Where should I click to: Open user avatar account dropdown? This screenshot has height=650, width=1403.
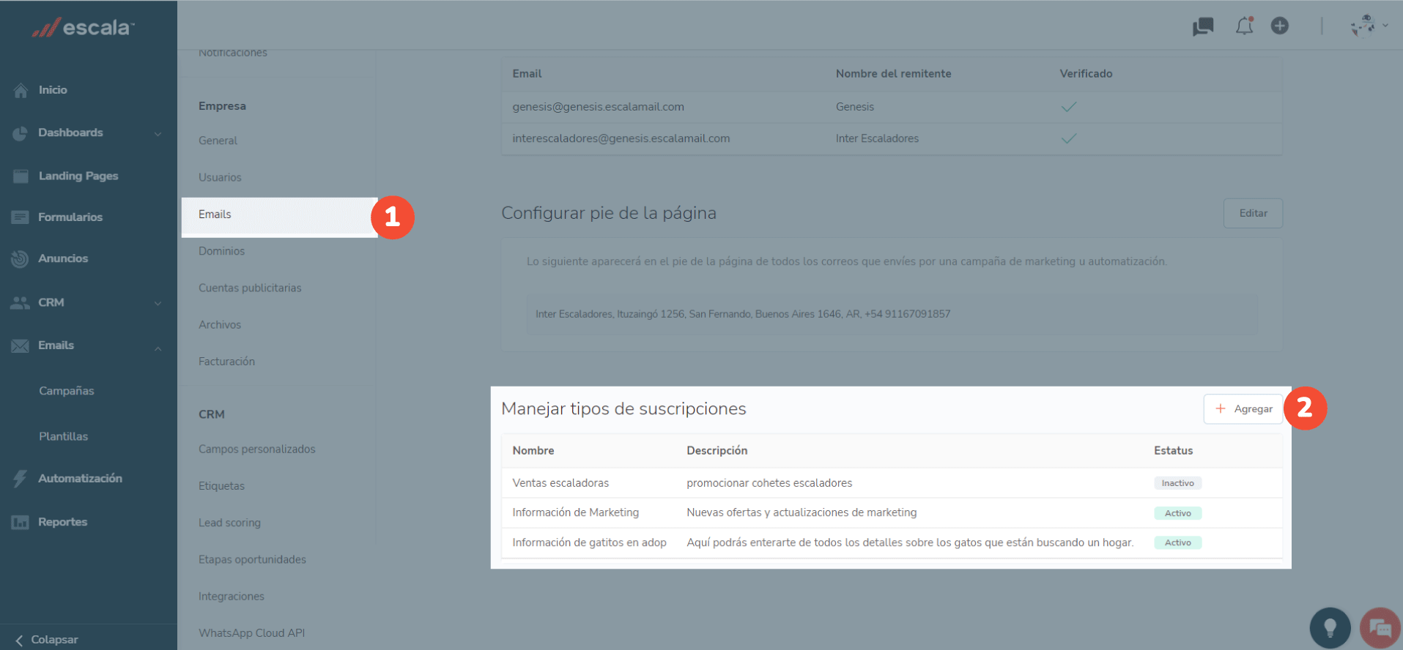pyautogui.click(x=1369, y=26)
